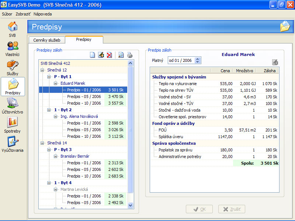Select Osvetlenie spol. priestorov row
Image resolution: width=295 pixels, height=221 pixels.
point(215,117)
